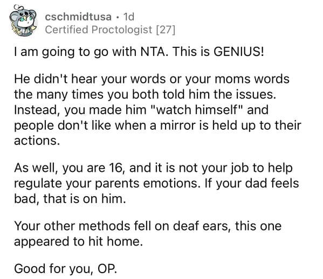The width and height of the screenshot is (323, 279).
Task: Click the dot separator before the timestamp
Action: coord(118,17)
